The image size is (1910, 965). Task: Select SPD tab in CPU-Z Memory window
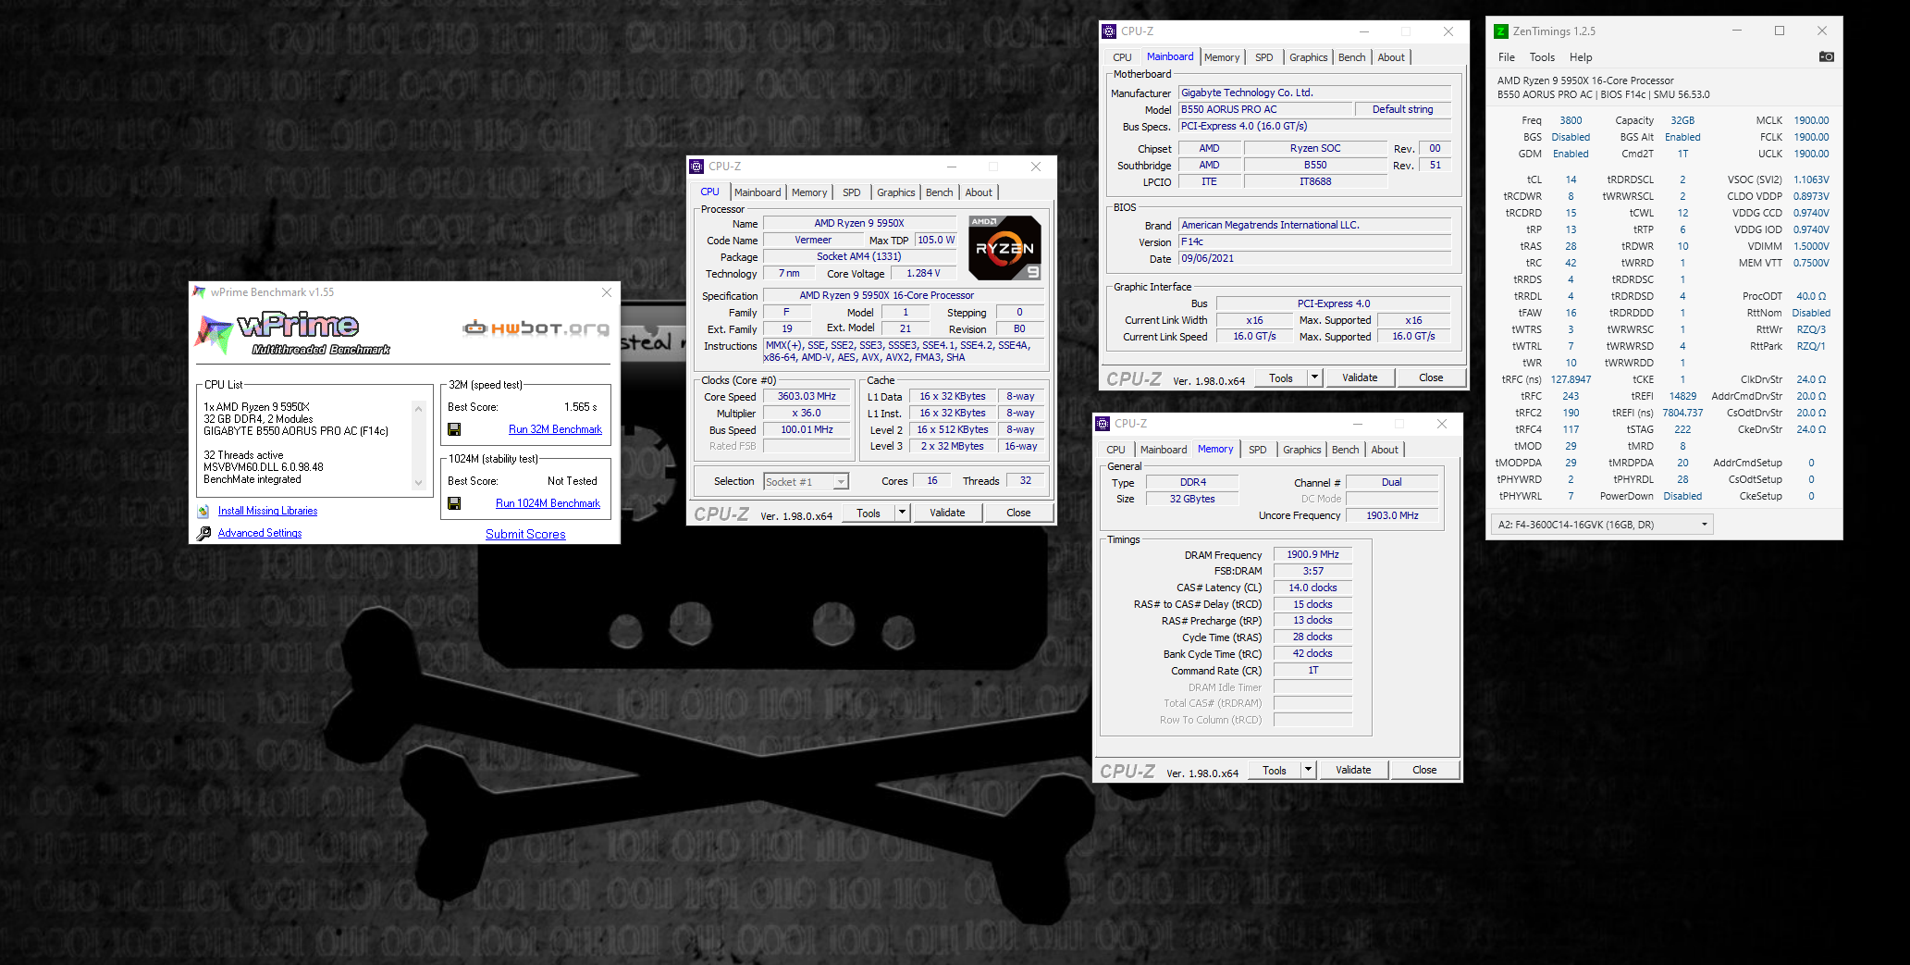click(1257, 450)
